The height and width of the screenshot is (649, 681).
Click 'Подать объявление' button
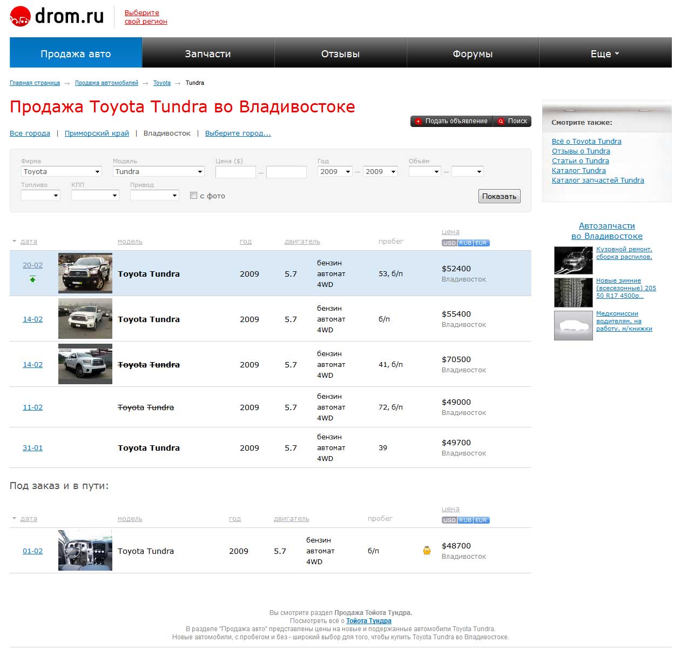[451, 121]
